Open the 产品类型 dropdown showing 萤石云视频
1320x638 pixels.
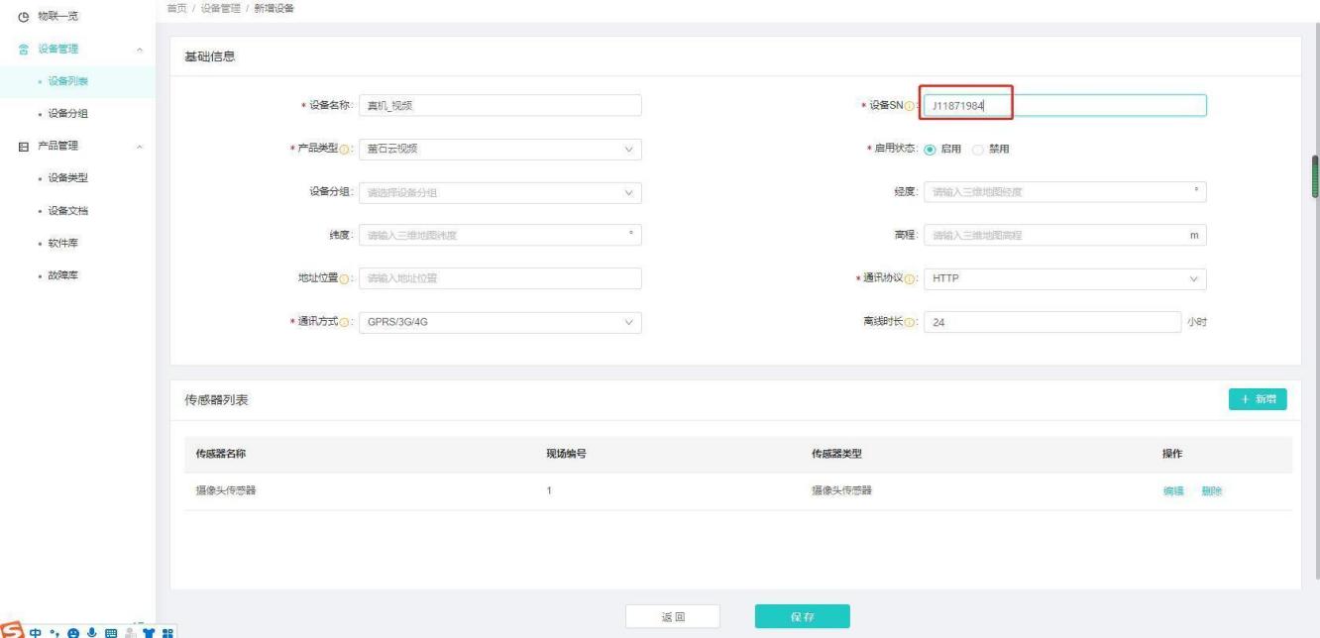(498, 150)
